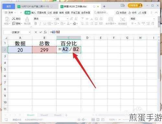Screen dimensions: 162x124
Task: Switch to Sheet3 tab
Action: click(57, 115)
